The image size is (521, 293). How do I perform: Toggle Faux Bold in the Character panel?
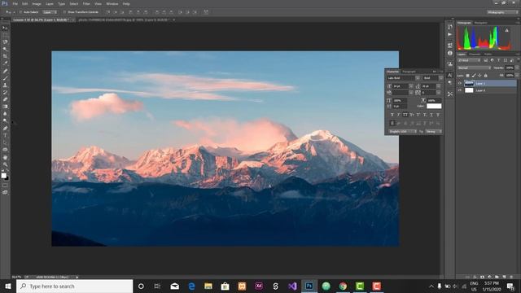392,115
